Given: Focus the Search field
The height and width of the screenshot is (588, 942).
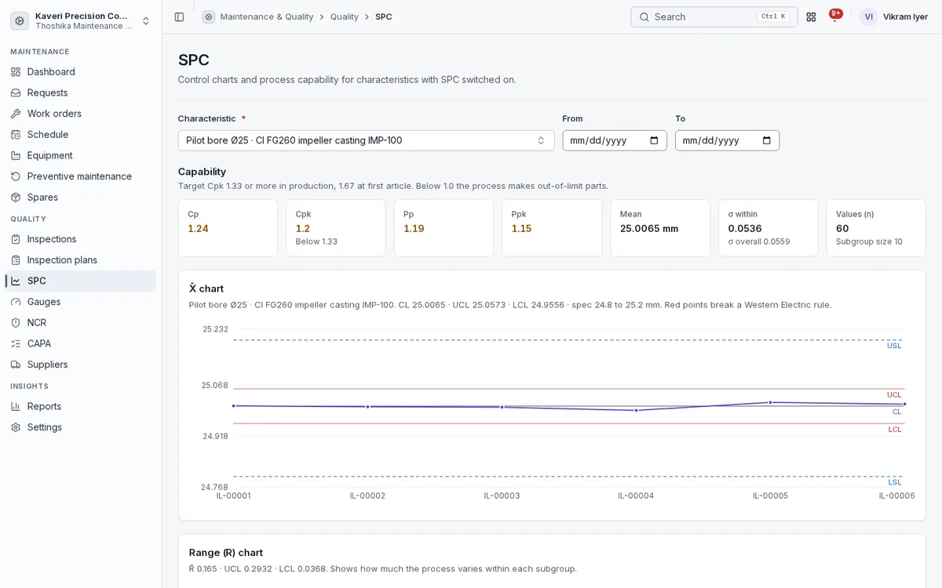Looking at the screenshot, I should coord(714,16).
